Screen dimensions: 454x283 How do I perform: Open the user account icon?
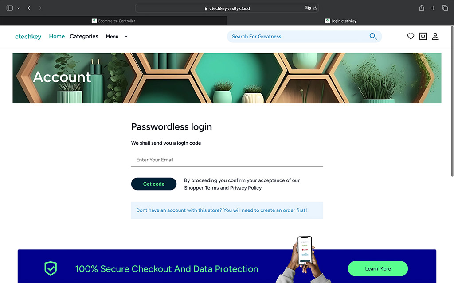435,36
